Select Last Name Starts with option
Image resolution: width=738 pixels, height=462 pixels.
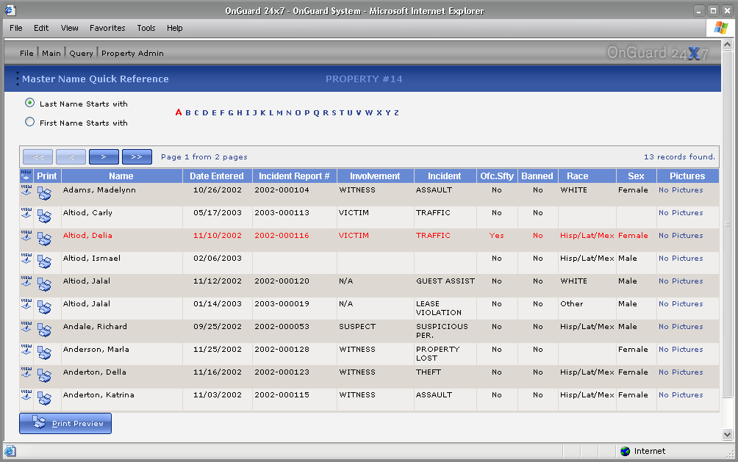point(29,103)
